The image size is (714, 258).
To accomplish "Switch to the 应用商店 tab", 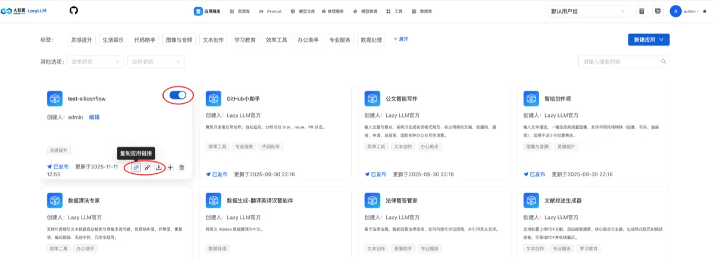I will 208,11.
